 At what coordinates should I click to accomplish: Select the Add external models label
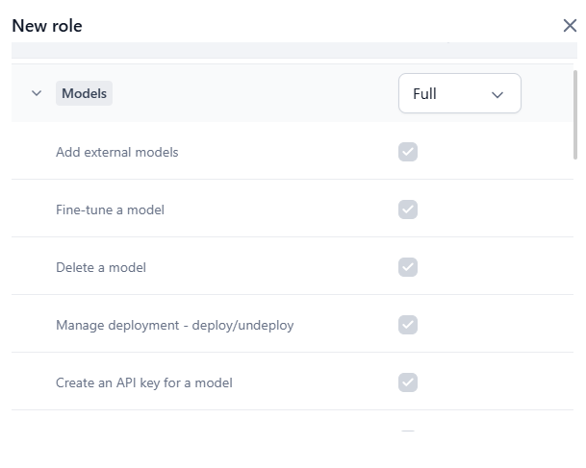pos(116,152)
